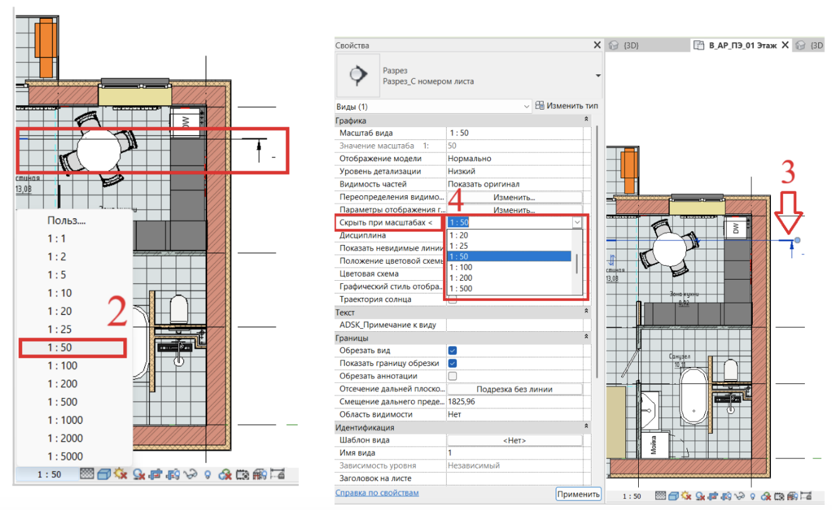Viewport: 832px width, 510px height.
Task: Select 1 : 1000 in the left scale menu
Action: tap(65, 420)
